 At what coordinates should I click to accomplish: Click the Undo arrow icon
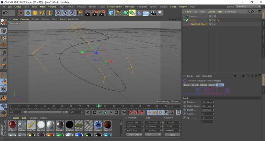pyautogui.click(x=5, y=13)
